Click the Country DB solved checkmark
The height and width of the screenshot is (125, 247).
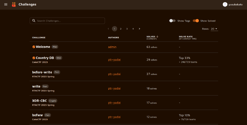[34, 58]
